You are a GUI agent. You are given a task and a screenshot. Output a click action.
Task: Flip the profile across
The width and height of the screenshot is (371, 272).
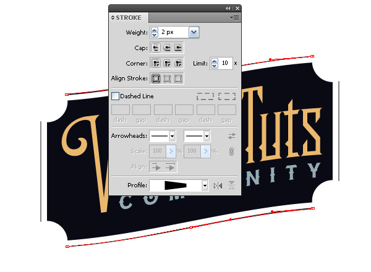point(231,185)
